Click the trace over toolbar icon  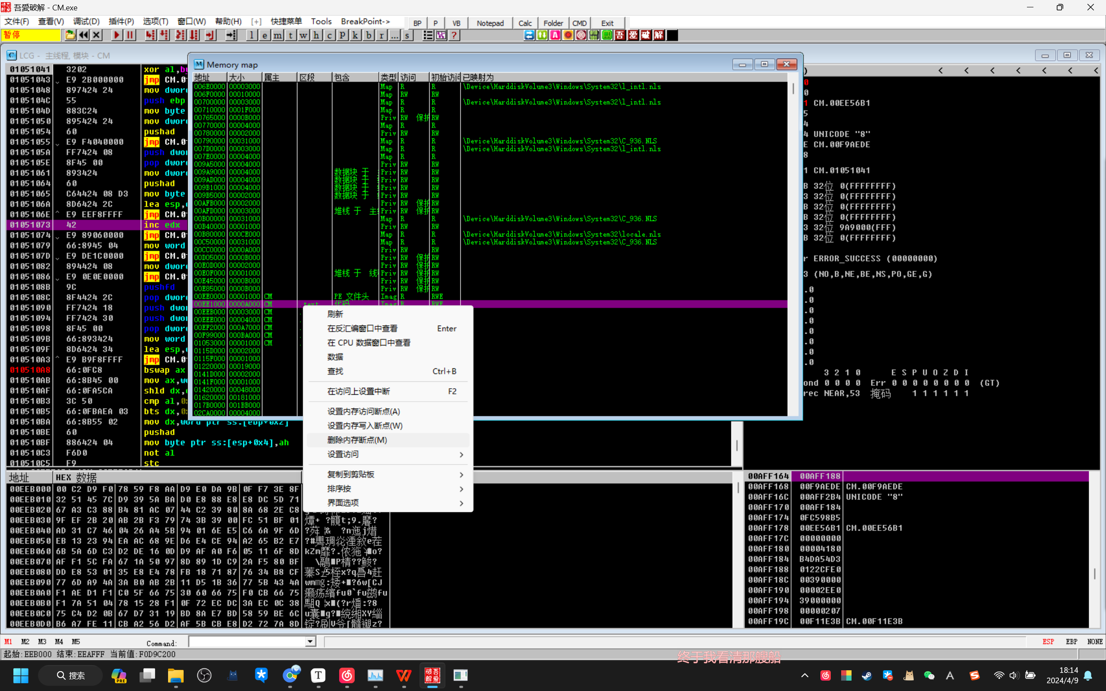(194, 35)
